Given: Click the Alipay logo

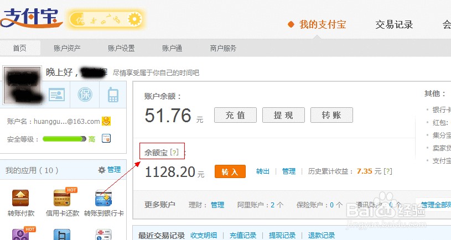Looking at the screenshot, I should pos(30,18).
